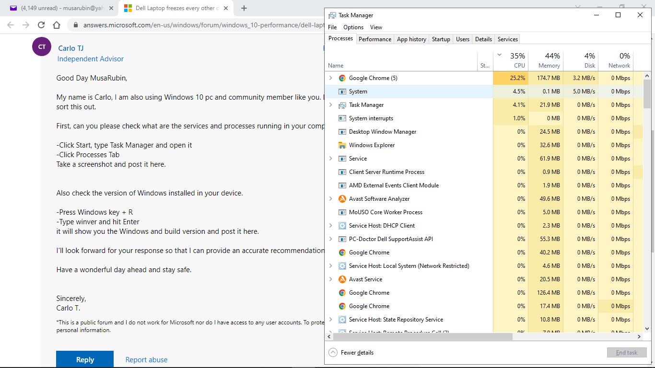
Task: Open the Options menu in Task Manager
Action: click(x=353, y=27)
